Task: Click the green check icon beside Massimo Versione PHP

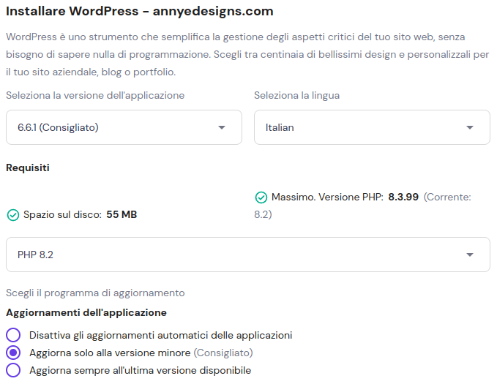Action: (261, 197)
